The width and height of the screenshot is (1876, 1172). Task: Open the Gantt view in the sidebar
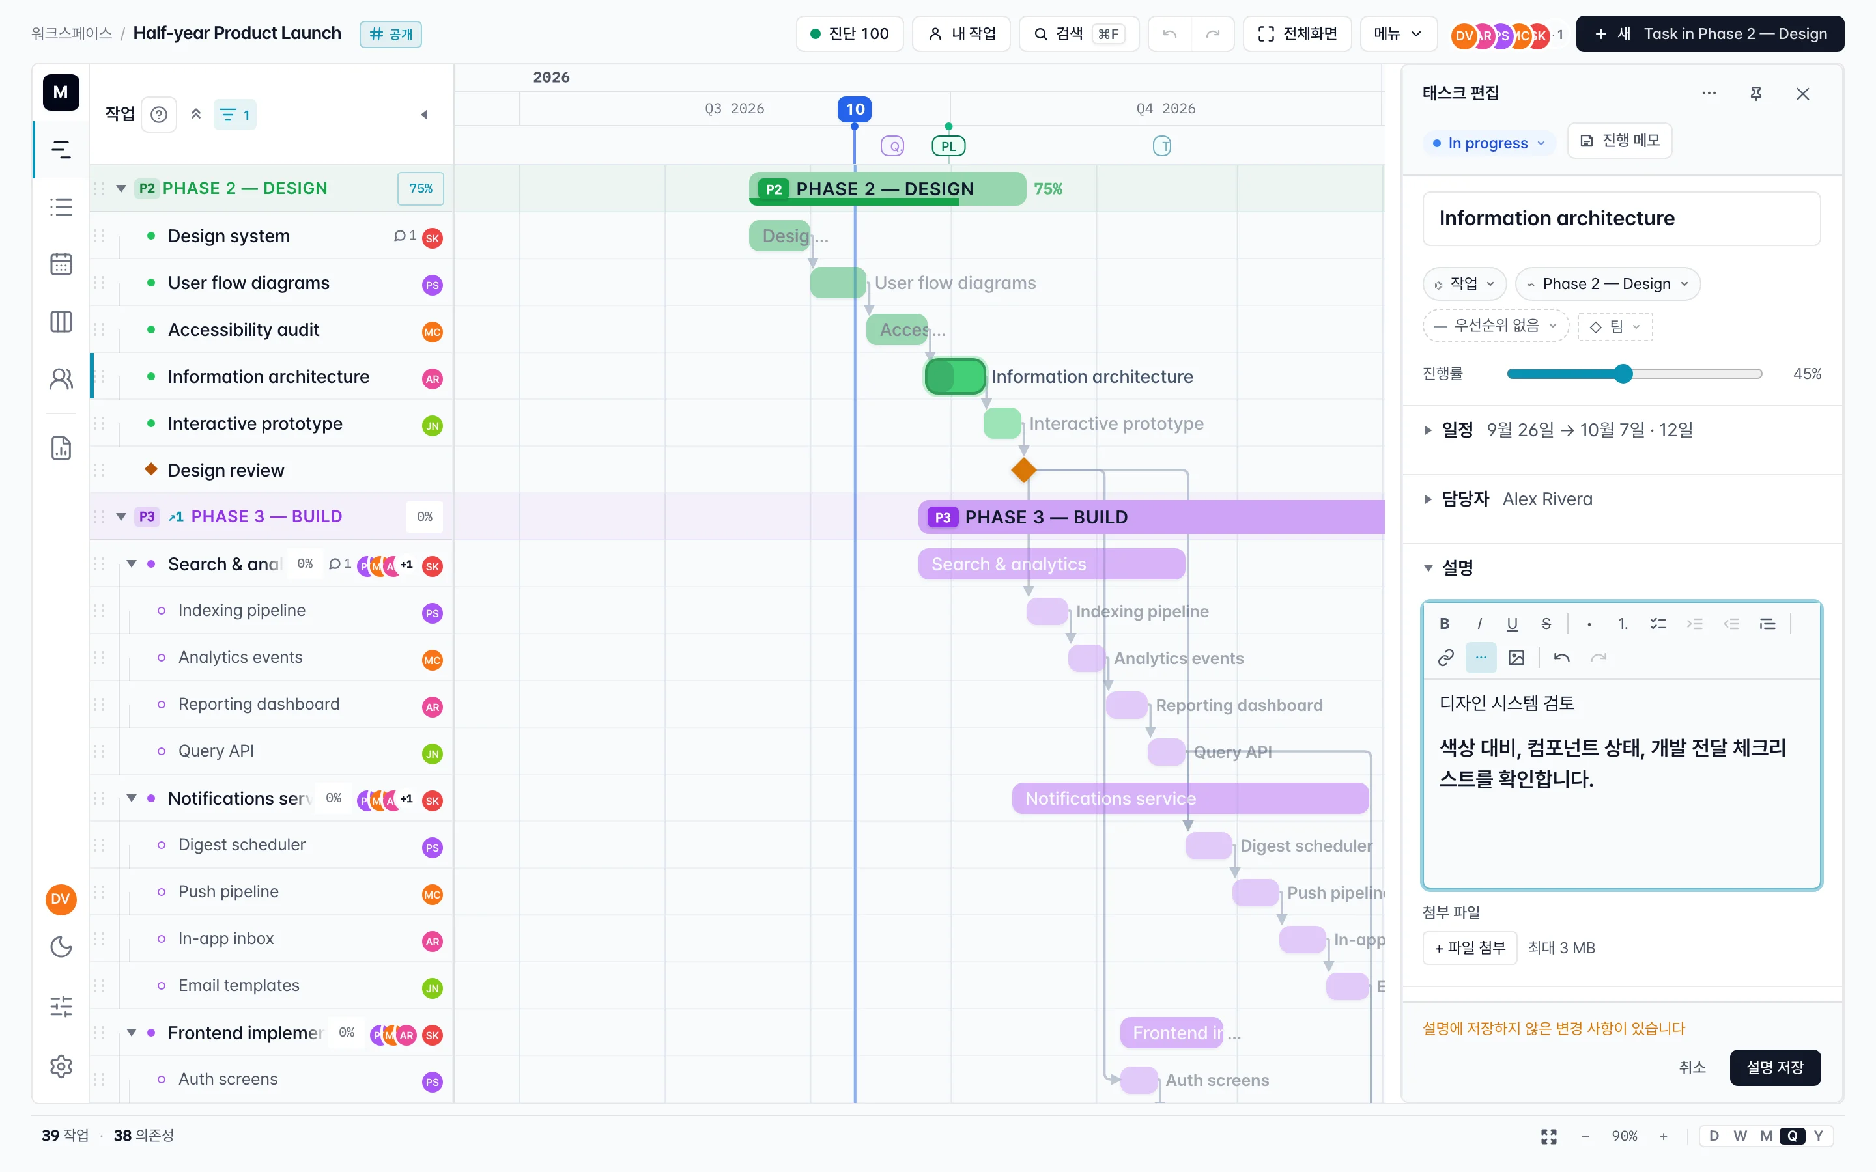[x=61, y=150]
